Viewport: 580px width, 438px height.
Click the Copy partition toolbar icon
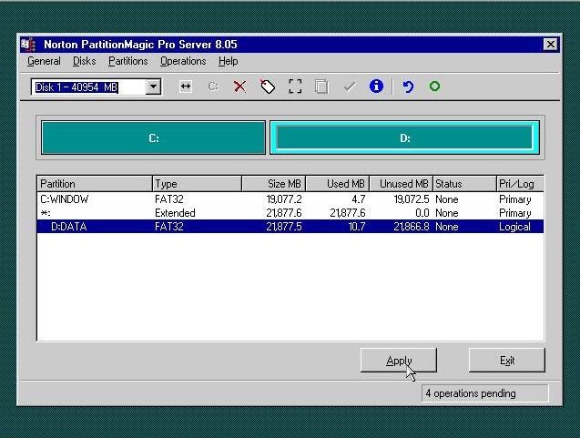pyautogui.click(x=321, y=87)
